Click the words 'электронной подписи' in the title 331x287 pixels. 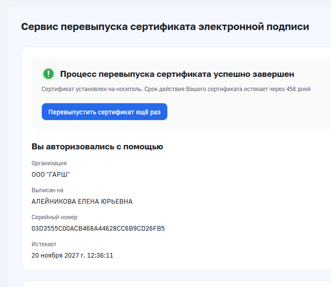tap(254, 27)
